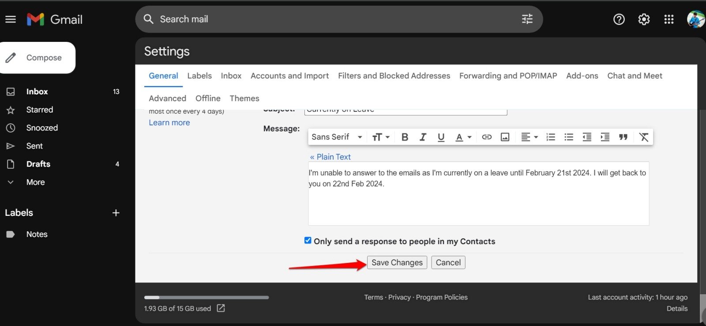Screen dimensions: 706x326
Task: Click the Save Changes button
Action: (x=397, y=263)
